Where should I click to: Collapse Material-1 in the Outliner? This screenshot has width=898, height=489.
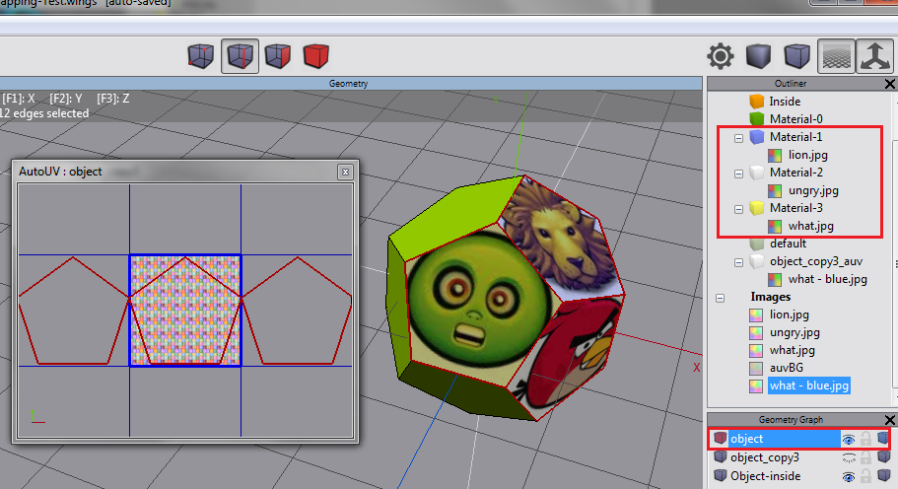738,138
